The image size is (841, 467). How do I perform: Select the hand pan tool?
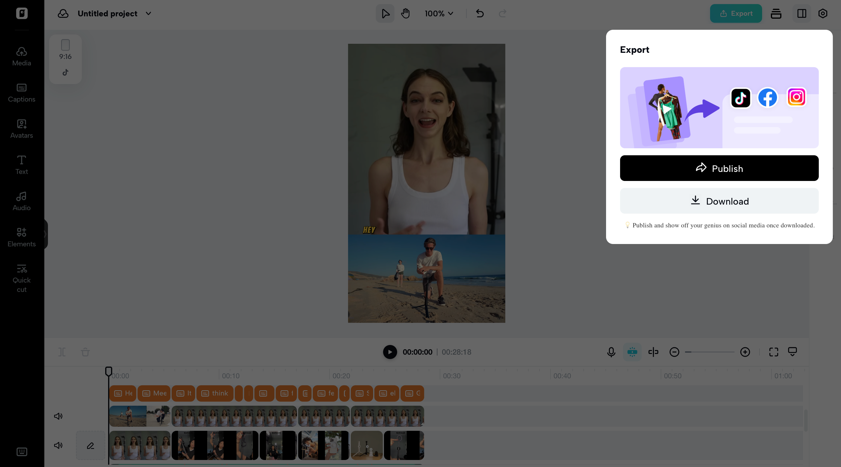pyautogui.click(x=406, y=13)
